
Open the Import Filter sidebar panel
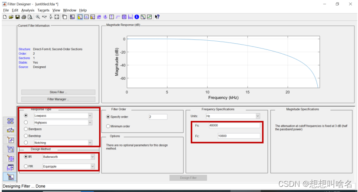point(10,168)
